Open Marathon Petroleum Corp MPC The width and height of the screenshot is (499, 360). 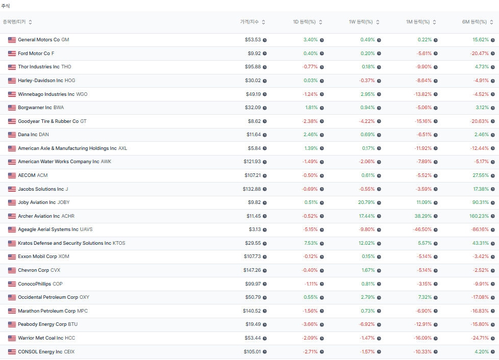click(53, 311)
